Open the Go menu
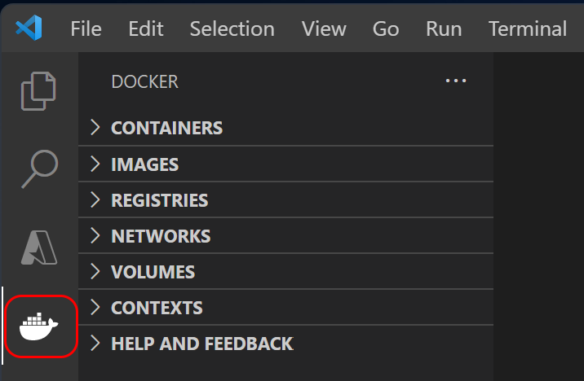Screen dimensions: 584x381 click(x=386, y=28)
